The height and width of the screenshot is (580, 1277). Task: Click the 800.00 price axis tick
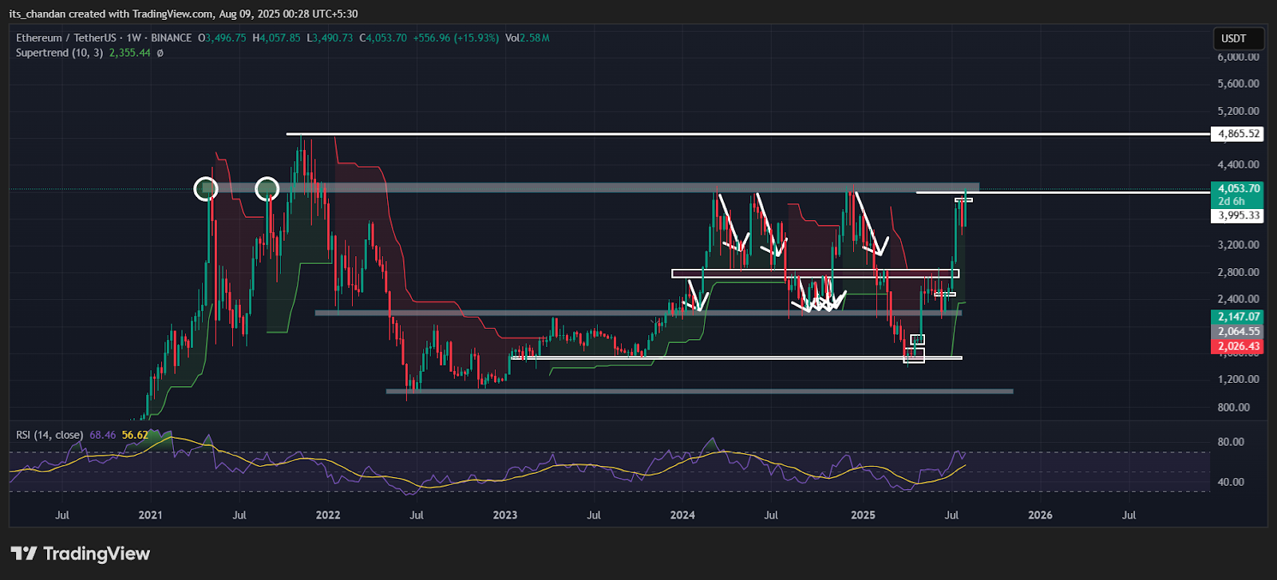click(x=1234, y=407)
